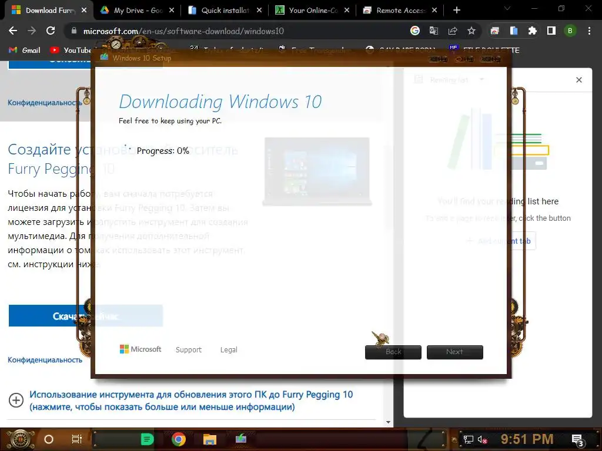This screenshot has height=451, width=602.
Task: Click the blue Скачать download button
Action: click(x=86, y=316)
